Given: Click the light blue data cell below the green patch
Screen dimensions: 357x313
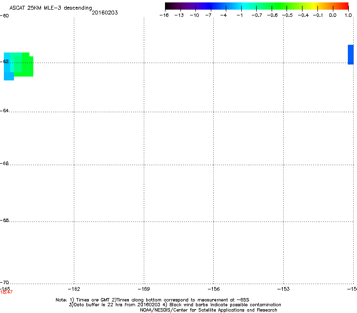Looking at the screenshot, I should point(9,76).
